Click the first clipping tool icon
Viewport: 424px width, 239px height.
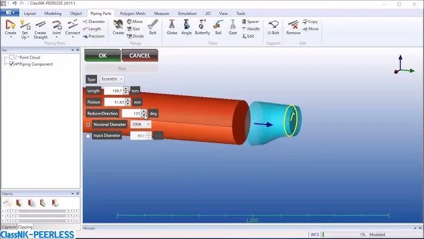[7, 202]
